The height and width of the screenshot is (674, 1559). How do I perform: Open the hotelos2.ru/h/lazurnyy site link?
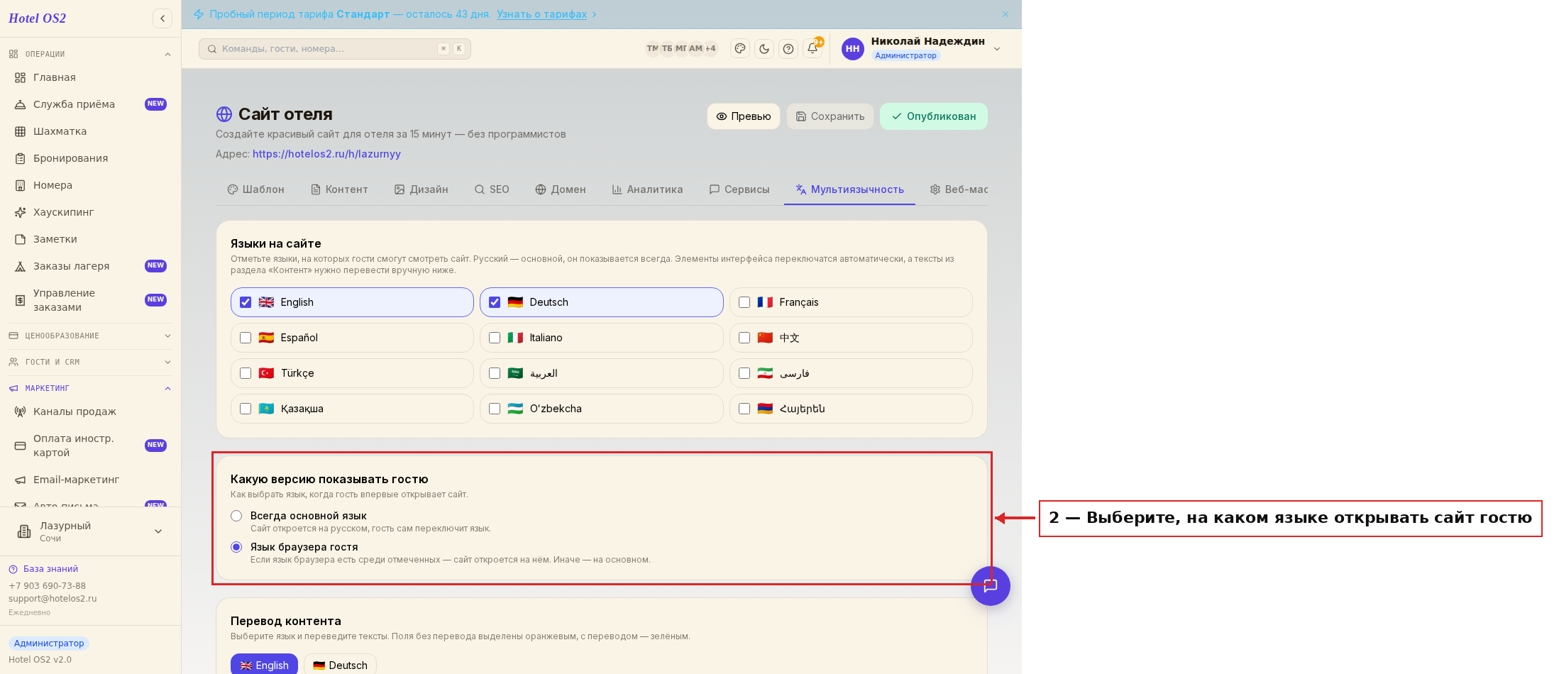pos(326,154)
